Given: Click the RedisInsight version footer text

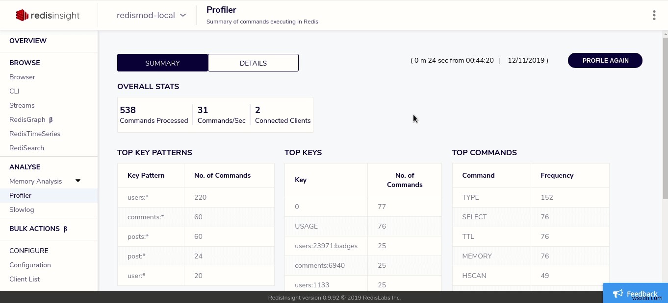Looking at the screenshot, I should tap(334, 298).
